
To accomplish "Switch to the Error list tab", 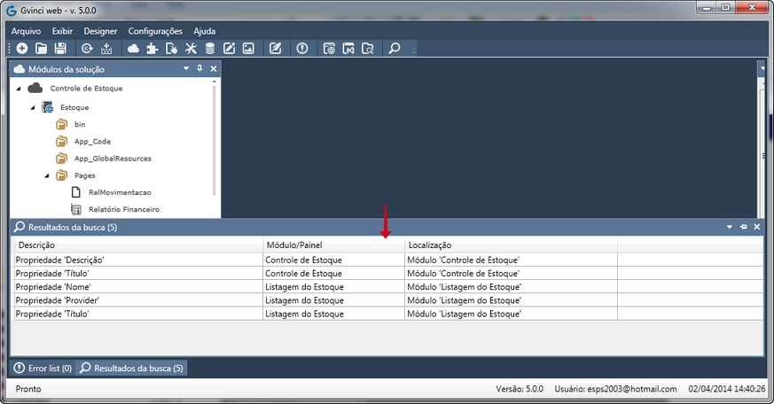I will (x=43, y=368).
